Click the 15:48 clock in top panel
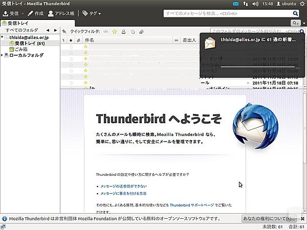 [x=268, y=4]
